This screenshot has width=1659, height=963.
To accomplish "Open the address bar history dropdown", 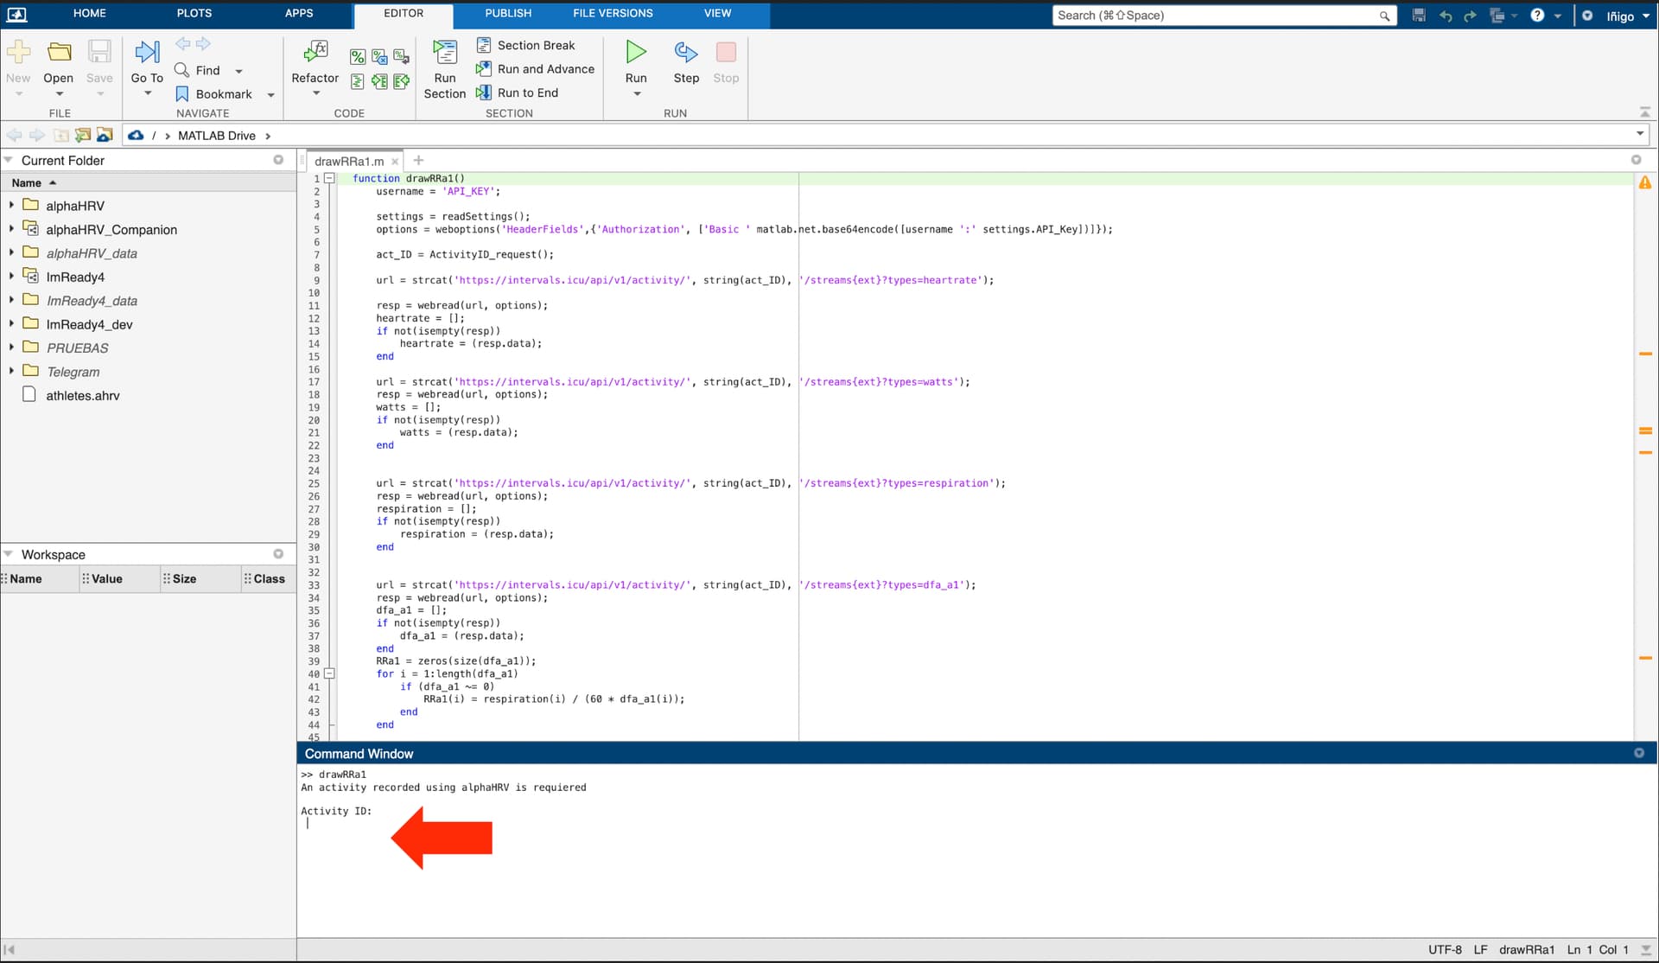I will (1639, 134).
